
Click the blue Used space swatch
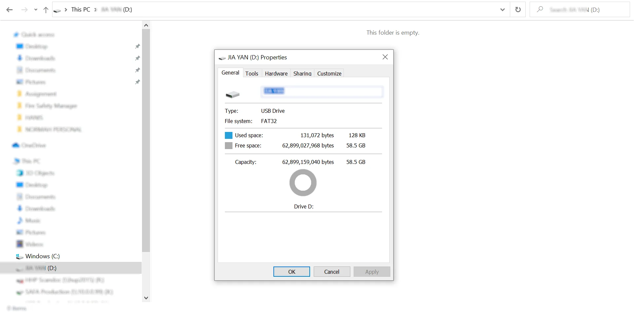[229, 136]
